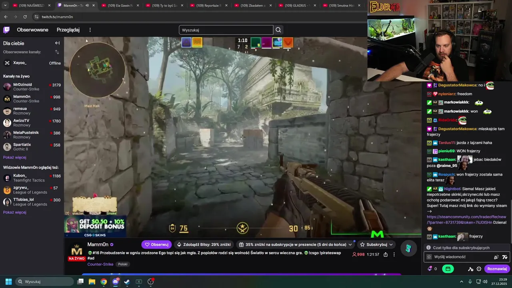Open chat settings gear
The height and width of the screenshot is (288, 512).
coord(479,269)
